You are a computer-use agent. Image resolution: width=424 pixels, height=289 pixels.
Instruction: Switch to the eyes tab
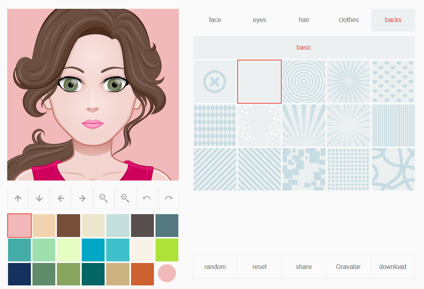(259, 20)
